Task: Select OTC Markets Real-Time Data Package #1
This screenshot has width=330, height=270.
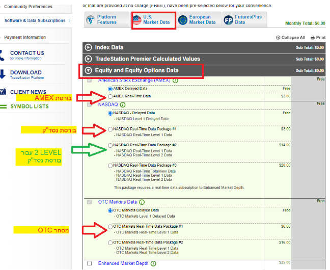Action: [110, 227]
